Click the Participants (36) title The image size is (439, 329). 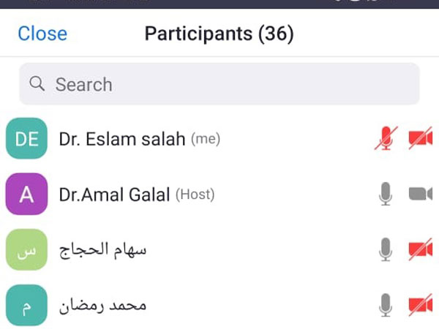pyautogui.click(x=219, y=34)
